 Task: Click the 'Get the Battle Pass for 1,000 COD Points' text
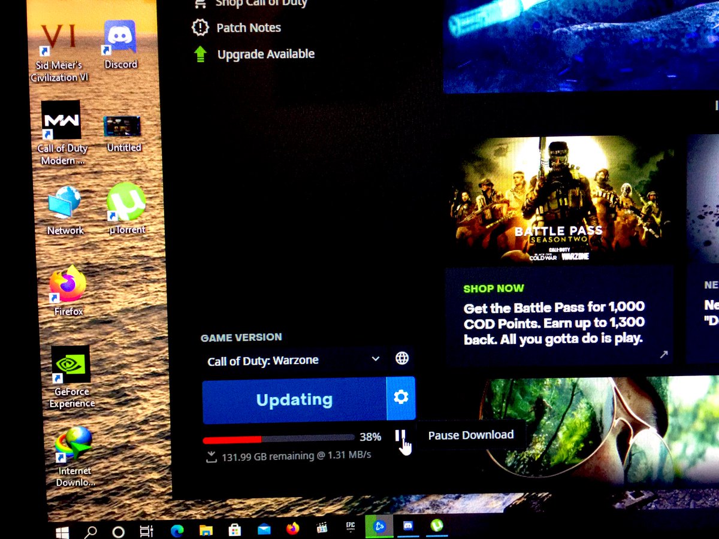click(x=554, y=323)
